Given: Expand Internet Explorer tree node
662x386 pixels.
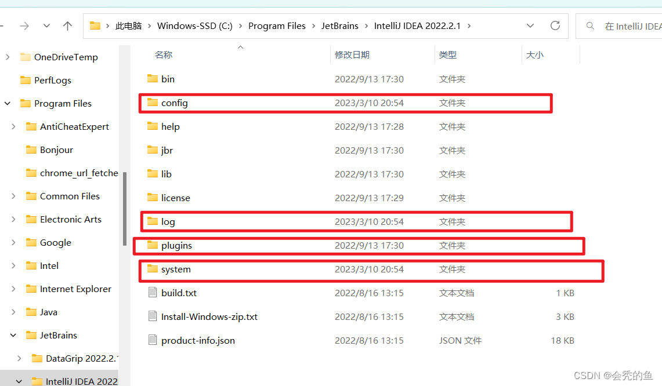Looking at the screenshot, I should [13, 289].
